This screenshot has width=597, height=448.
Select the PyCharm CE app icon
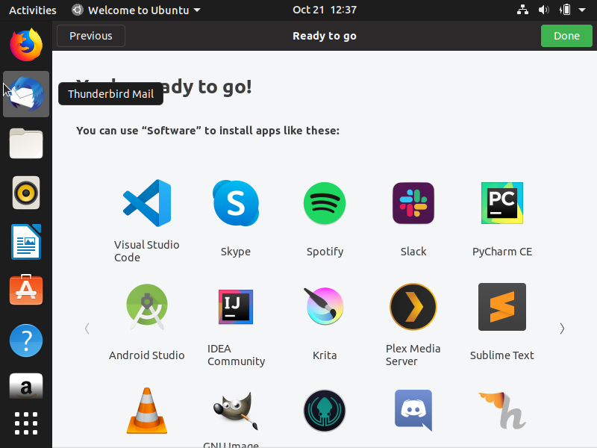(502, 203)
